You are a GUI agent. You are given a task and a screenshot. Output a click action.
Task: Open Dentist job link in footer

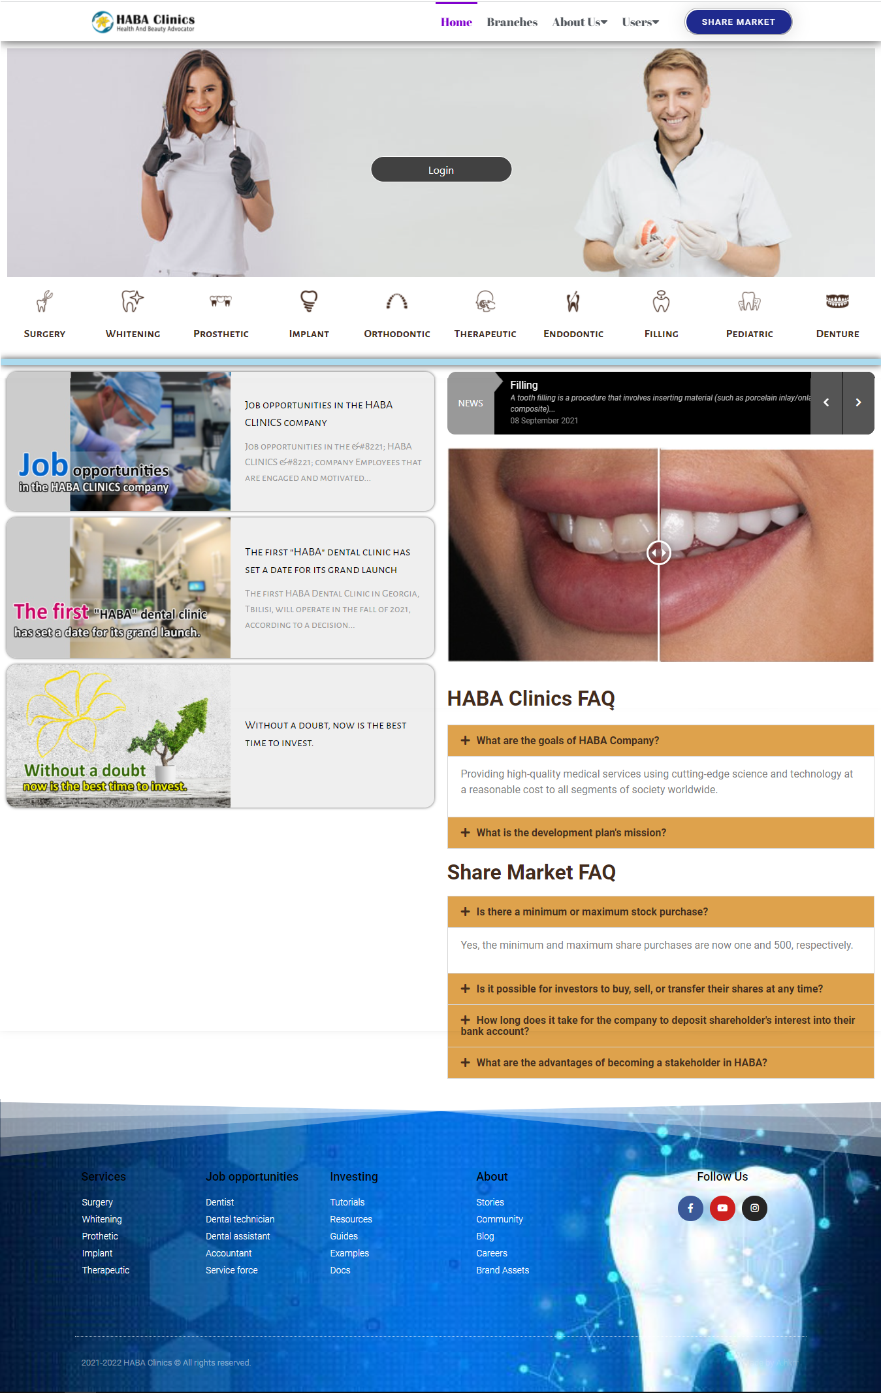click(x=219, y=1202)
